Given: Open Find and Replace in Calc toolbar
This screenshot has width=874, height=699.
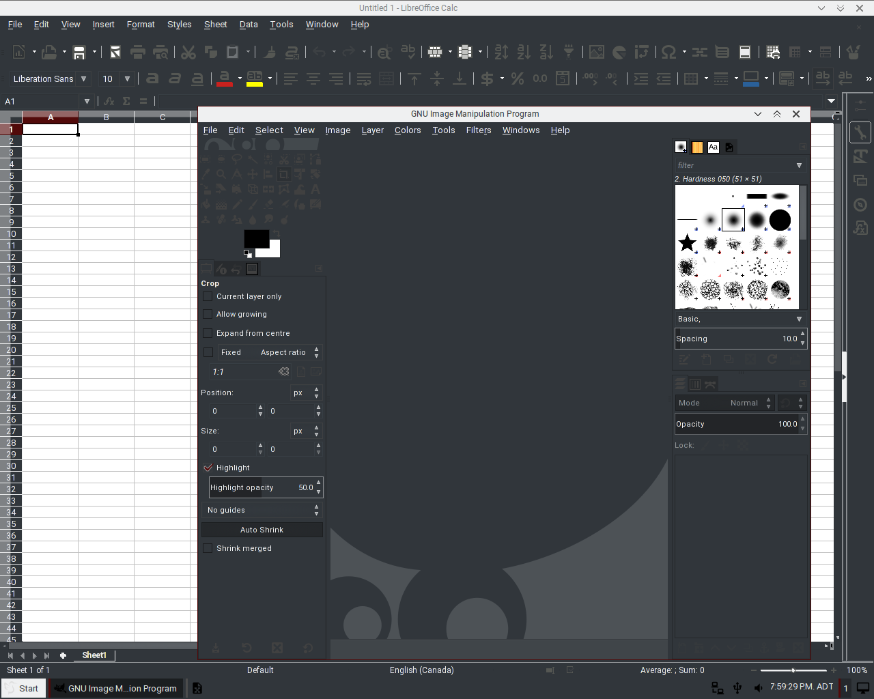Looking at the screenshot, I should 384,52.
